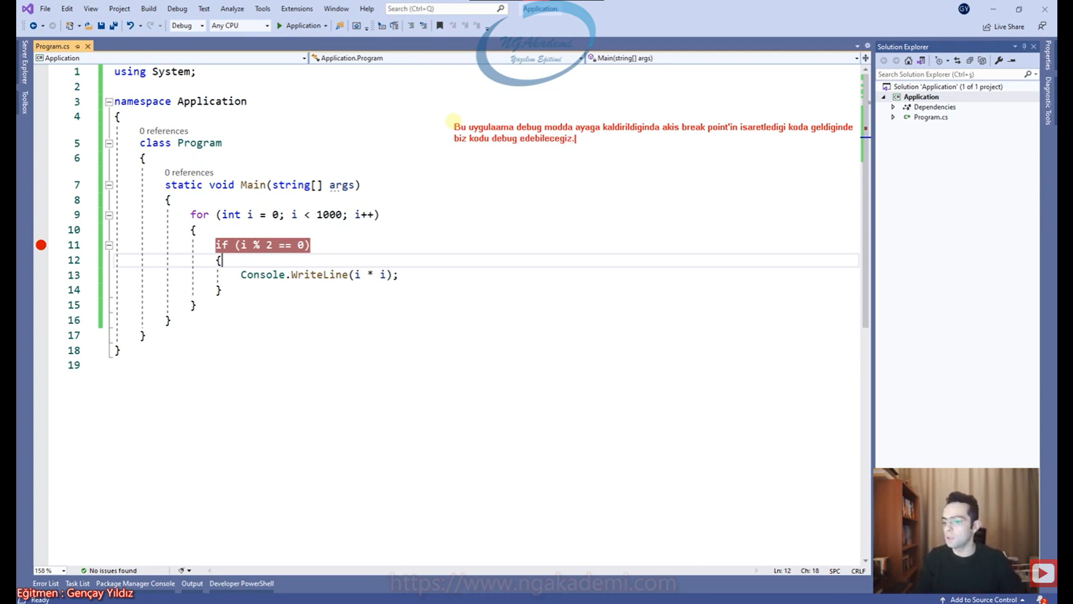
Task: Expand the Program.cs node arrow
Action: 893,117
